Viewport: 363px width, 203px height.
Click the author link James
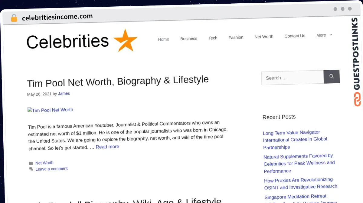click(64, 94)
